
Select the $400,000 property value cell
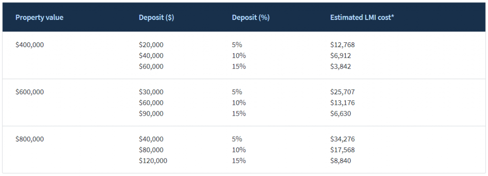pos(30,45)
